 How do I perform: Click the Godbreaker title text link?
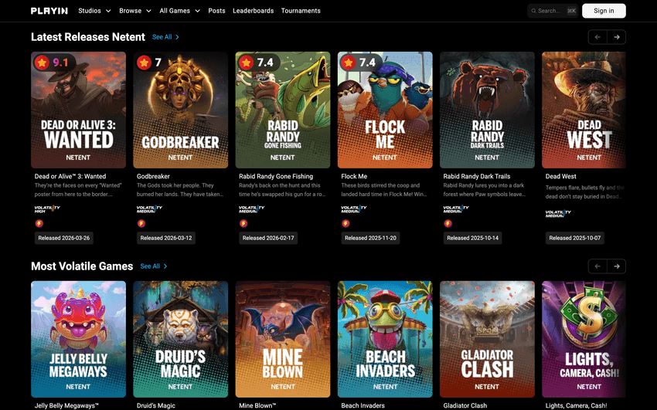(x=153, y=177)
